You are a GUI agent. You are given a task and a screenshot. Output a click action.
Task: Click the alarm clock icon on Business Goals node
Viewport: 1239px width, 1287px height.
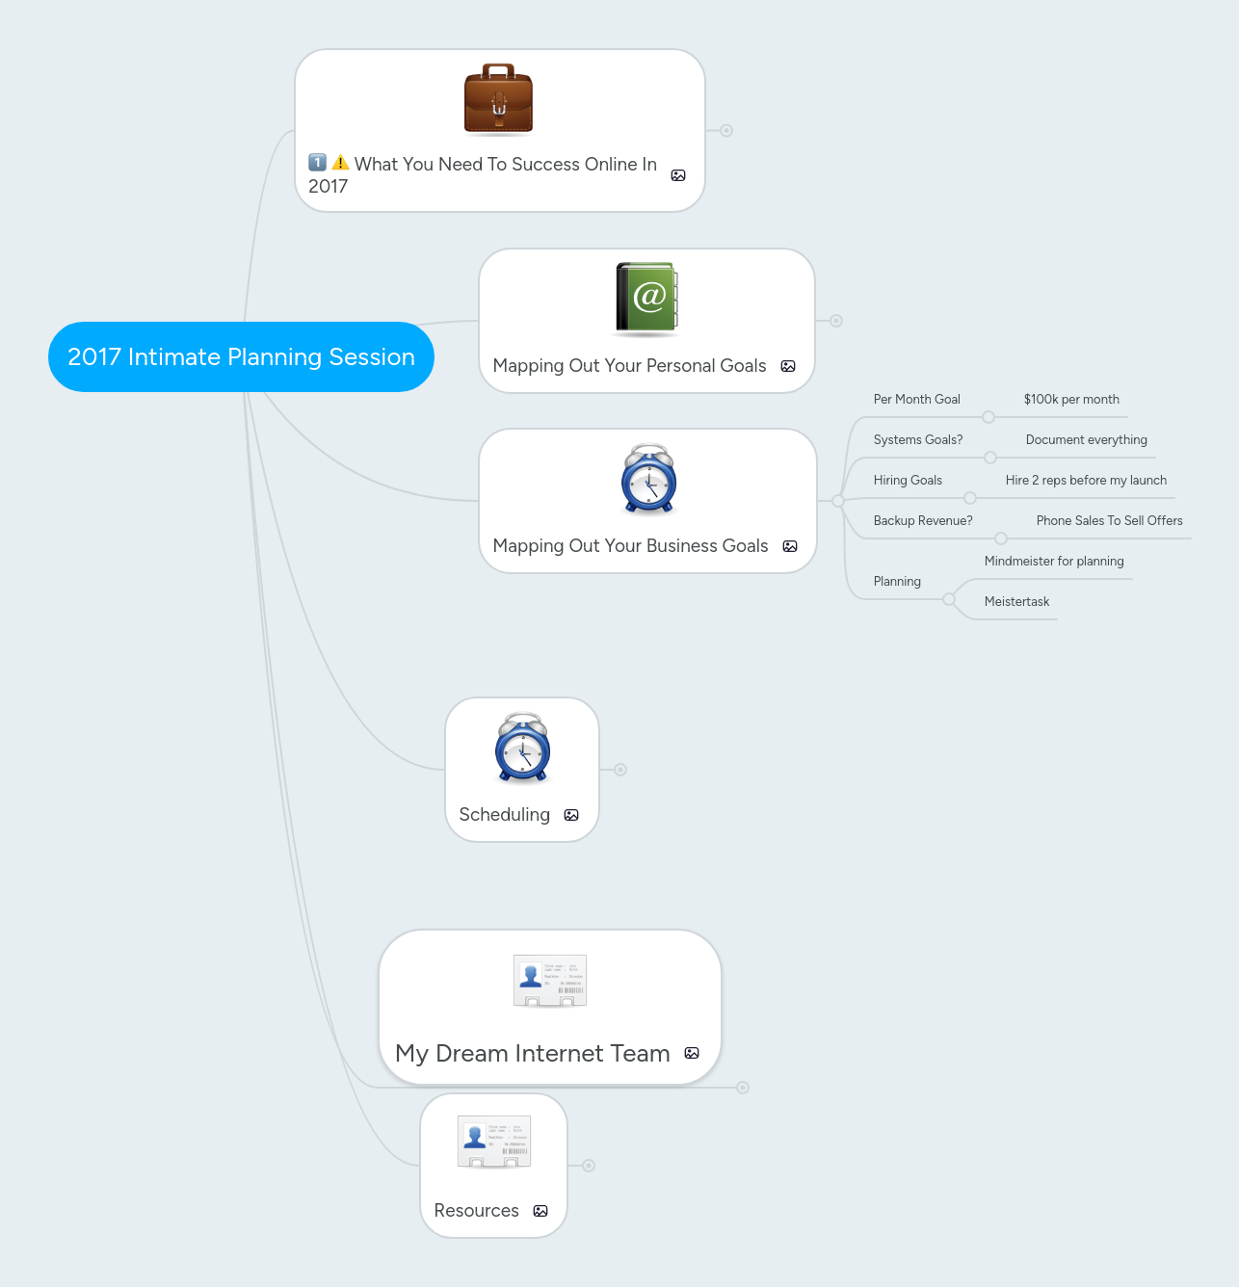pyautogui.click(x=647, y=480)
